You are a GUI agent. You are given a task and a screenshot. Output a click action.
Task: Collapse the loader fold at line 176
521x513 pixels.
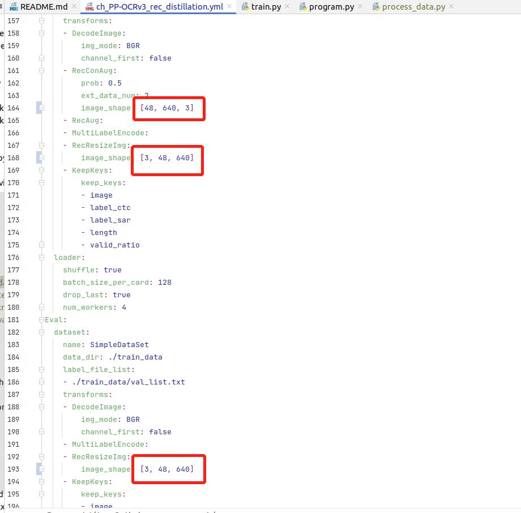(x=41, y=257)
